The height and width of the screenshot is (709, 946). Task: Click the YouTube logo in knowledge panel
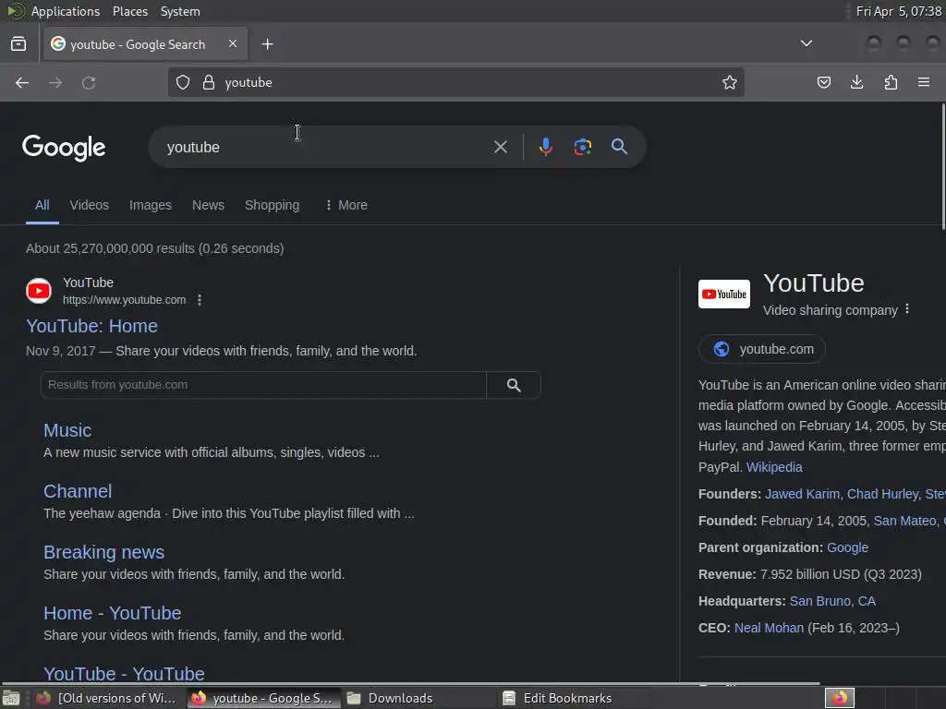724,294
